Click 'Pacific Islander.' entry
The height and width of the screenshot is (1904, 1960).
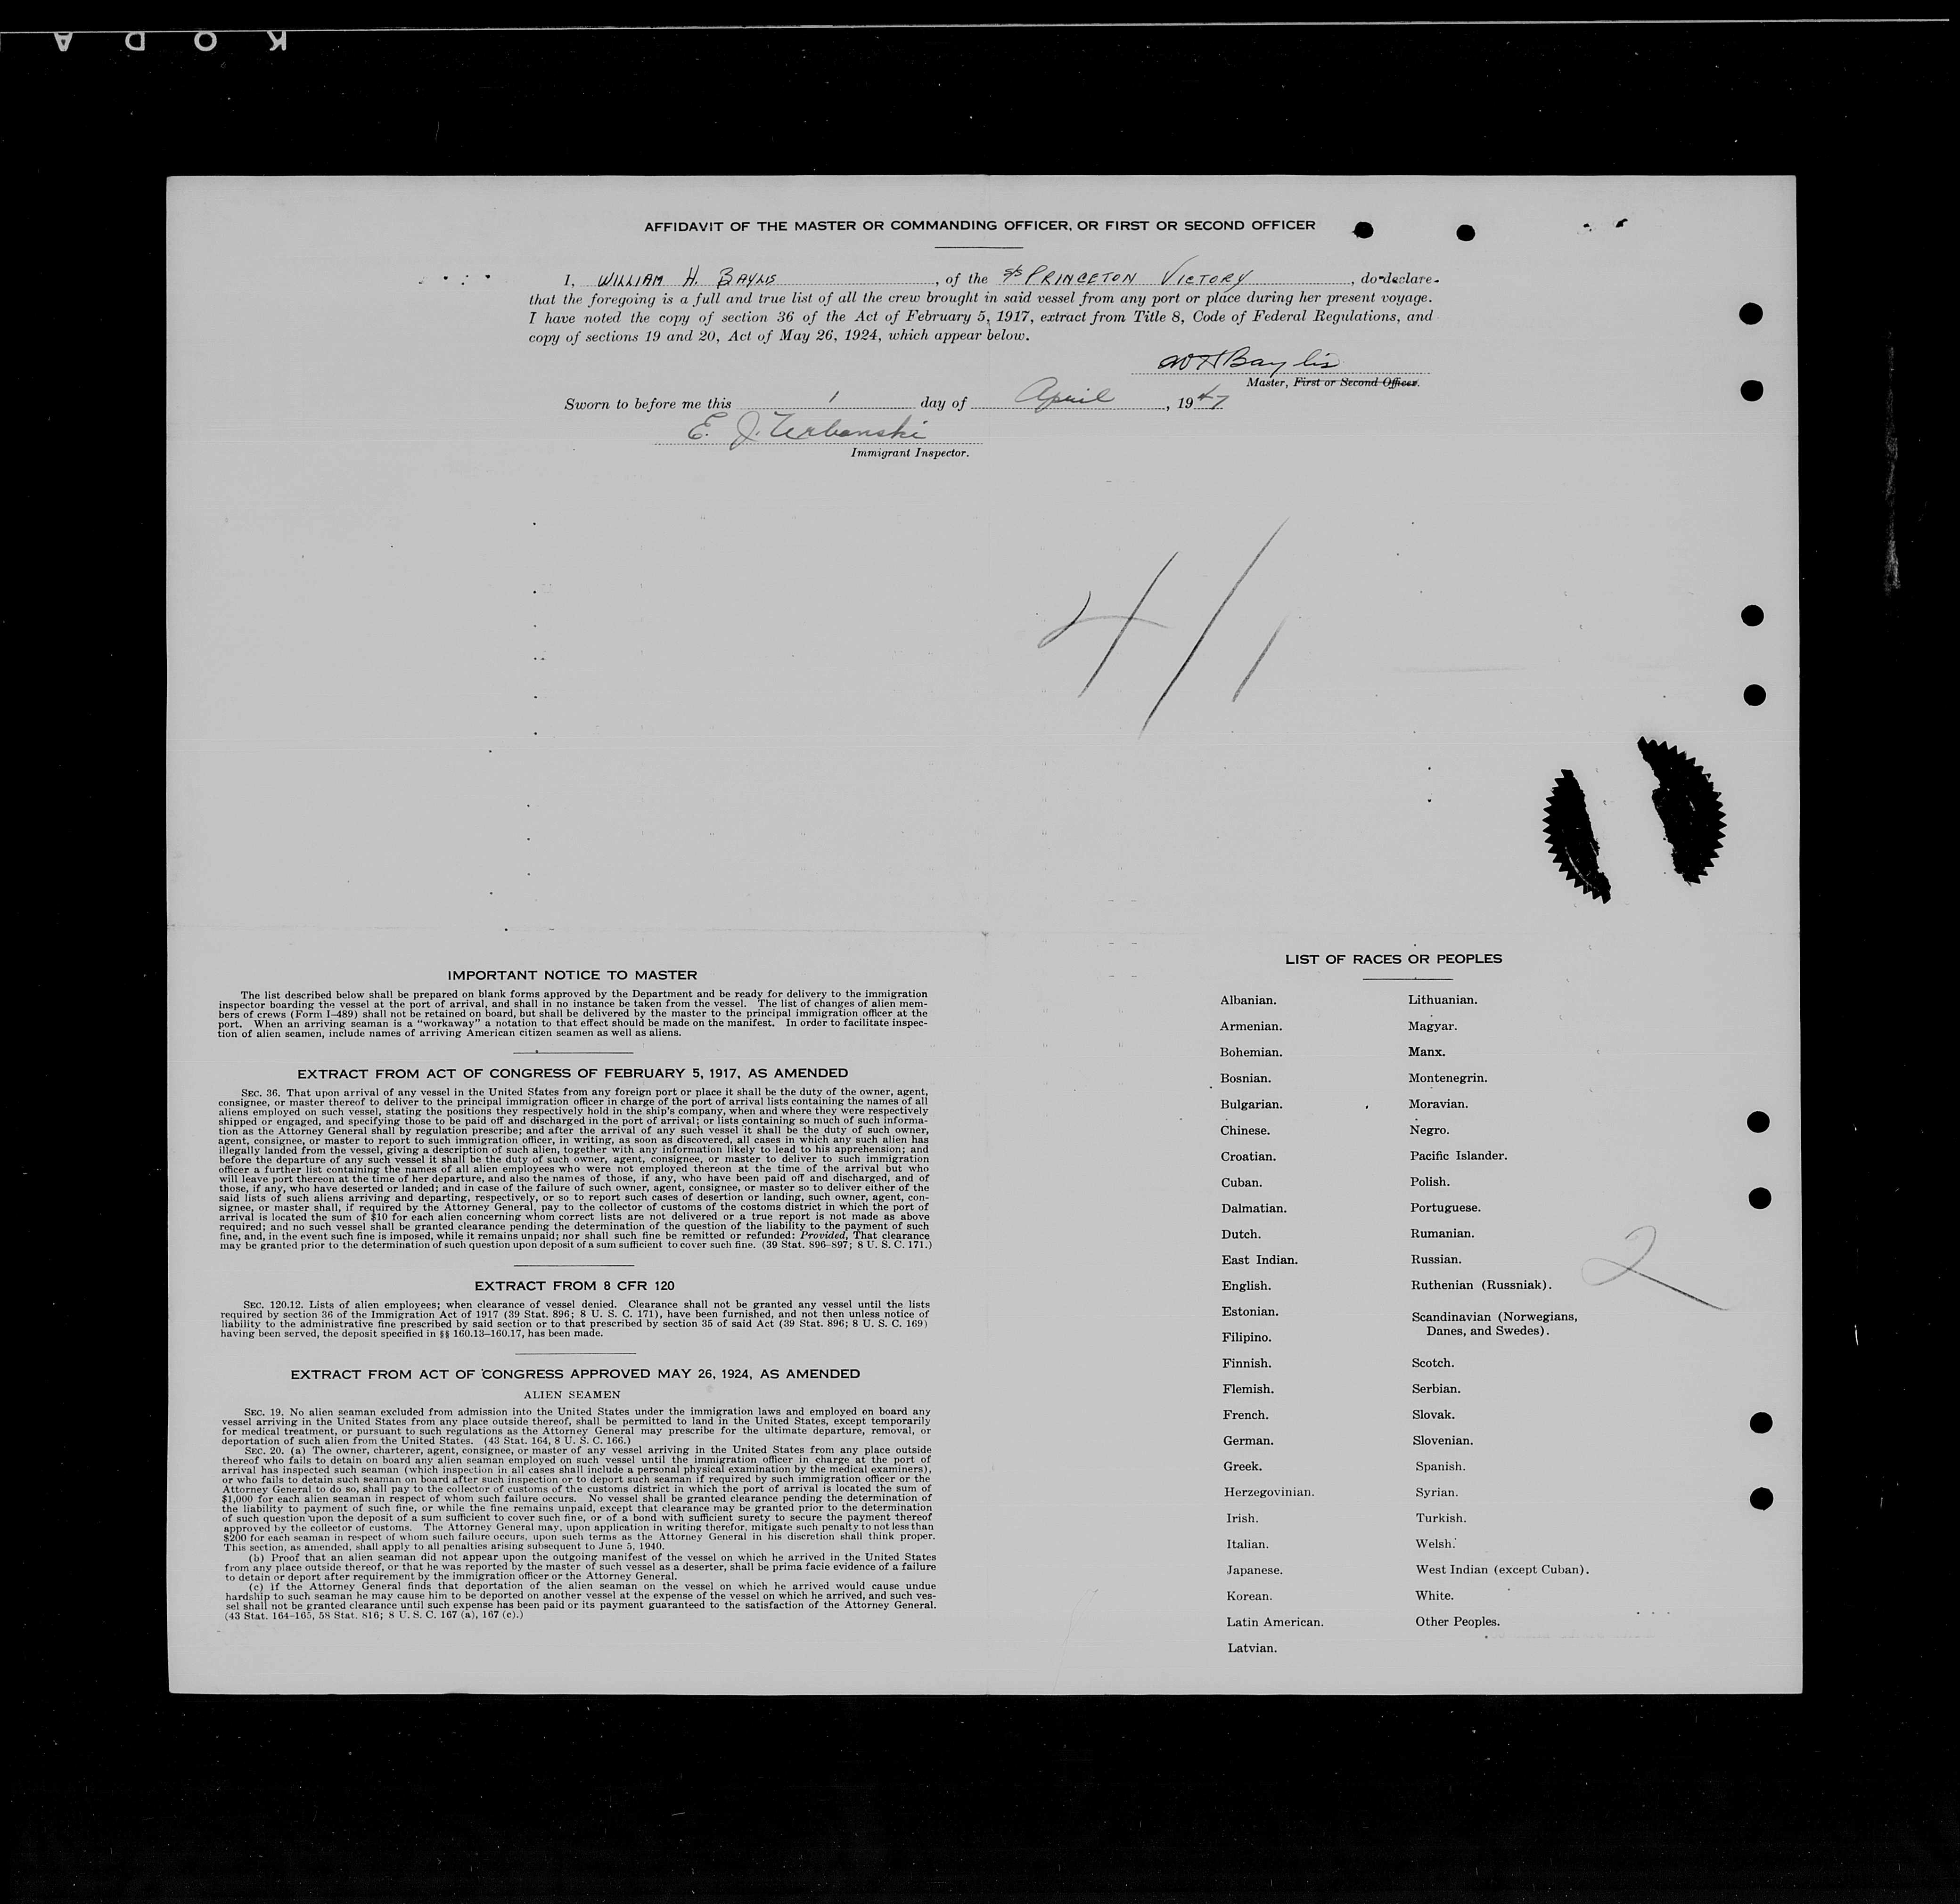1458,1156
